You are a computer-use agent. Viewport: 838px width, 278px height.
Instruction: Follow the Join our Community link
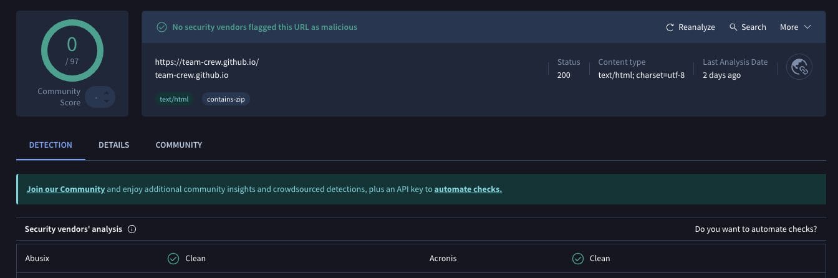click(x=65, y=189)
